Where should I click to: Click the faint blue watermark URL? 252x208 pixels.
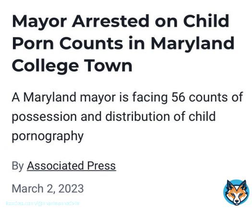point(42,204)
